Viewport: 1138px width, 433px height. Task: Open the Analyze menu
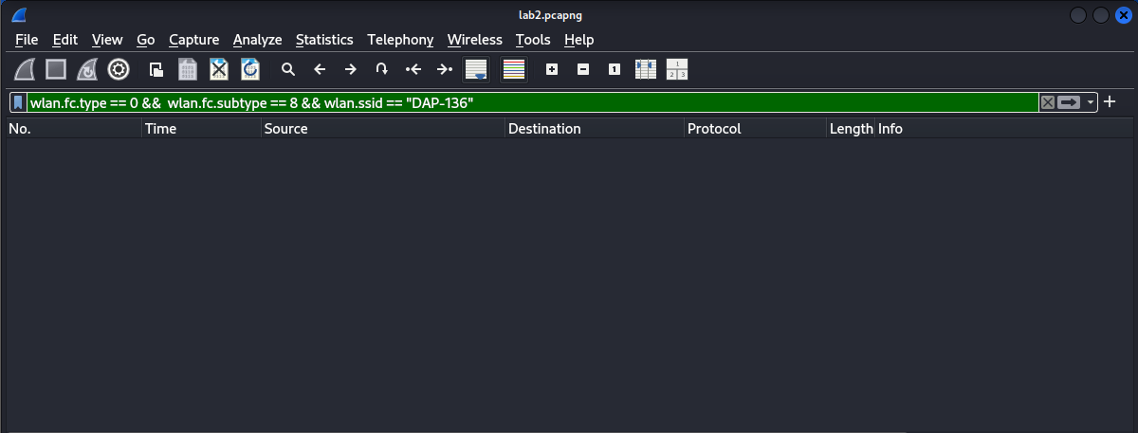click(258, 40)
